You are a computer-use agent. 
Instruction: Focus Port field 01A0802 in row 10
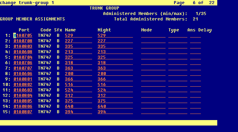coord(23,85)
